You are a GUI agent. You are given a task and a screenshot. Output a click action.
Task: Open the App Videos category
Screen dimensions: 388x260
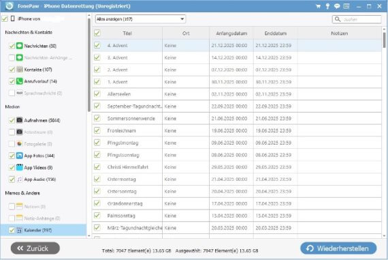38,167
